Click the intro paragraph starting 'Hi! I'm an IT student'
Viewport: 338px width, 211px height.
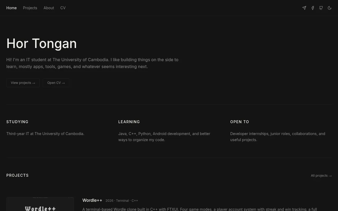tap(92, 63)
